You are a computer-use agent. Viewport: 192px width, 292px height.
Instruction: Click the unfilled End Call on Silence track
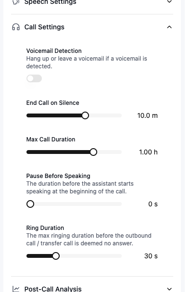click(x=105, y=115)
